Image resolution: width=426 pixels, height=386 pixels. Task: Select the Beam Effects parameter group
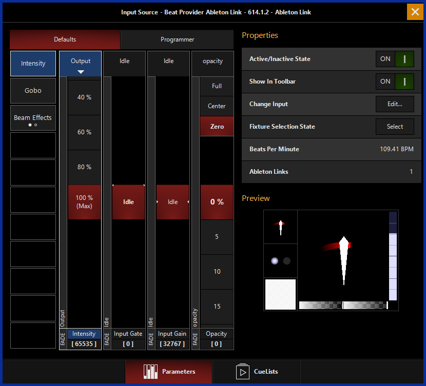pyautogui.click(x=33, y=118)
